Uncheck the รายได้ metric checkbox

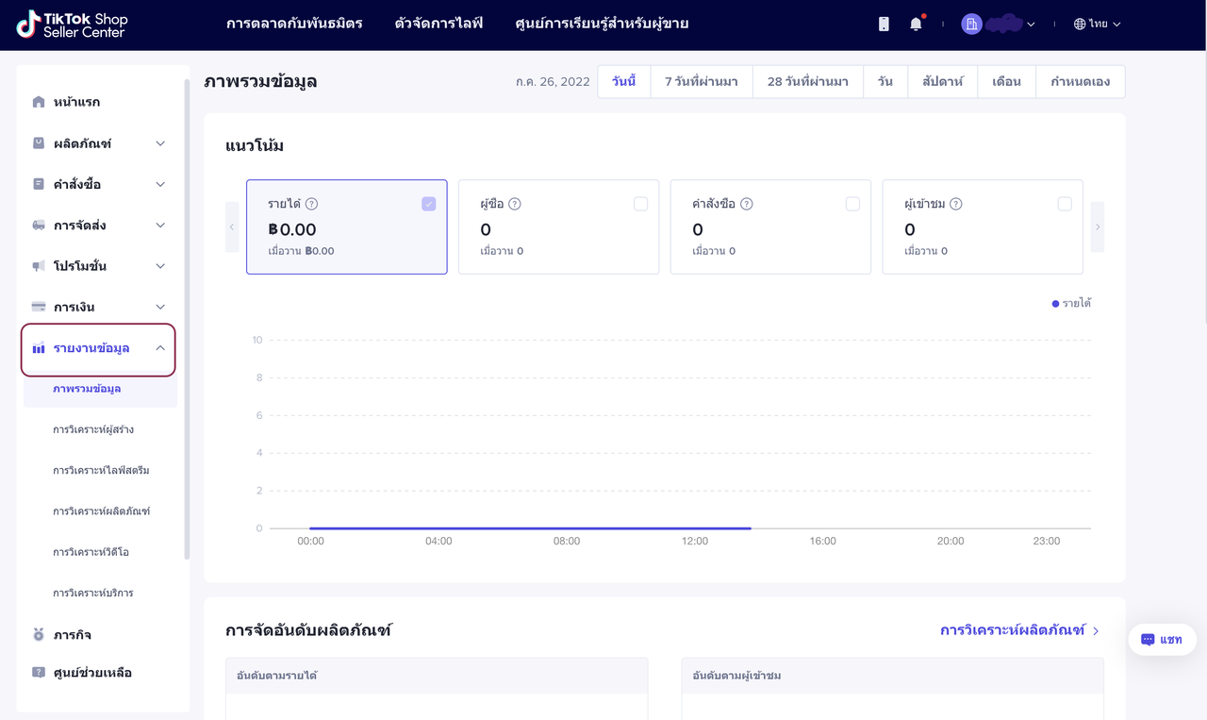tap(428, 204)
